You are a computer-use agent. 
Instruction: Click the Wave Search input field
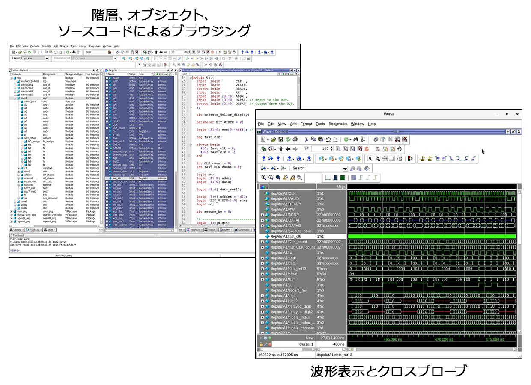click(324, 169)
